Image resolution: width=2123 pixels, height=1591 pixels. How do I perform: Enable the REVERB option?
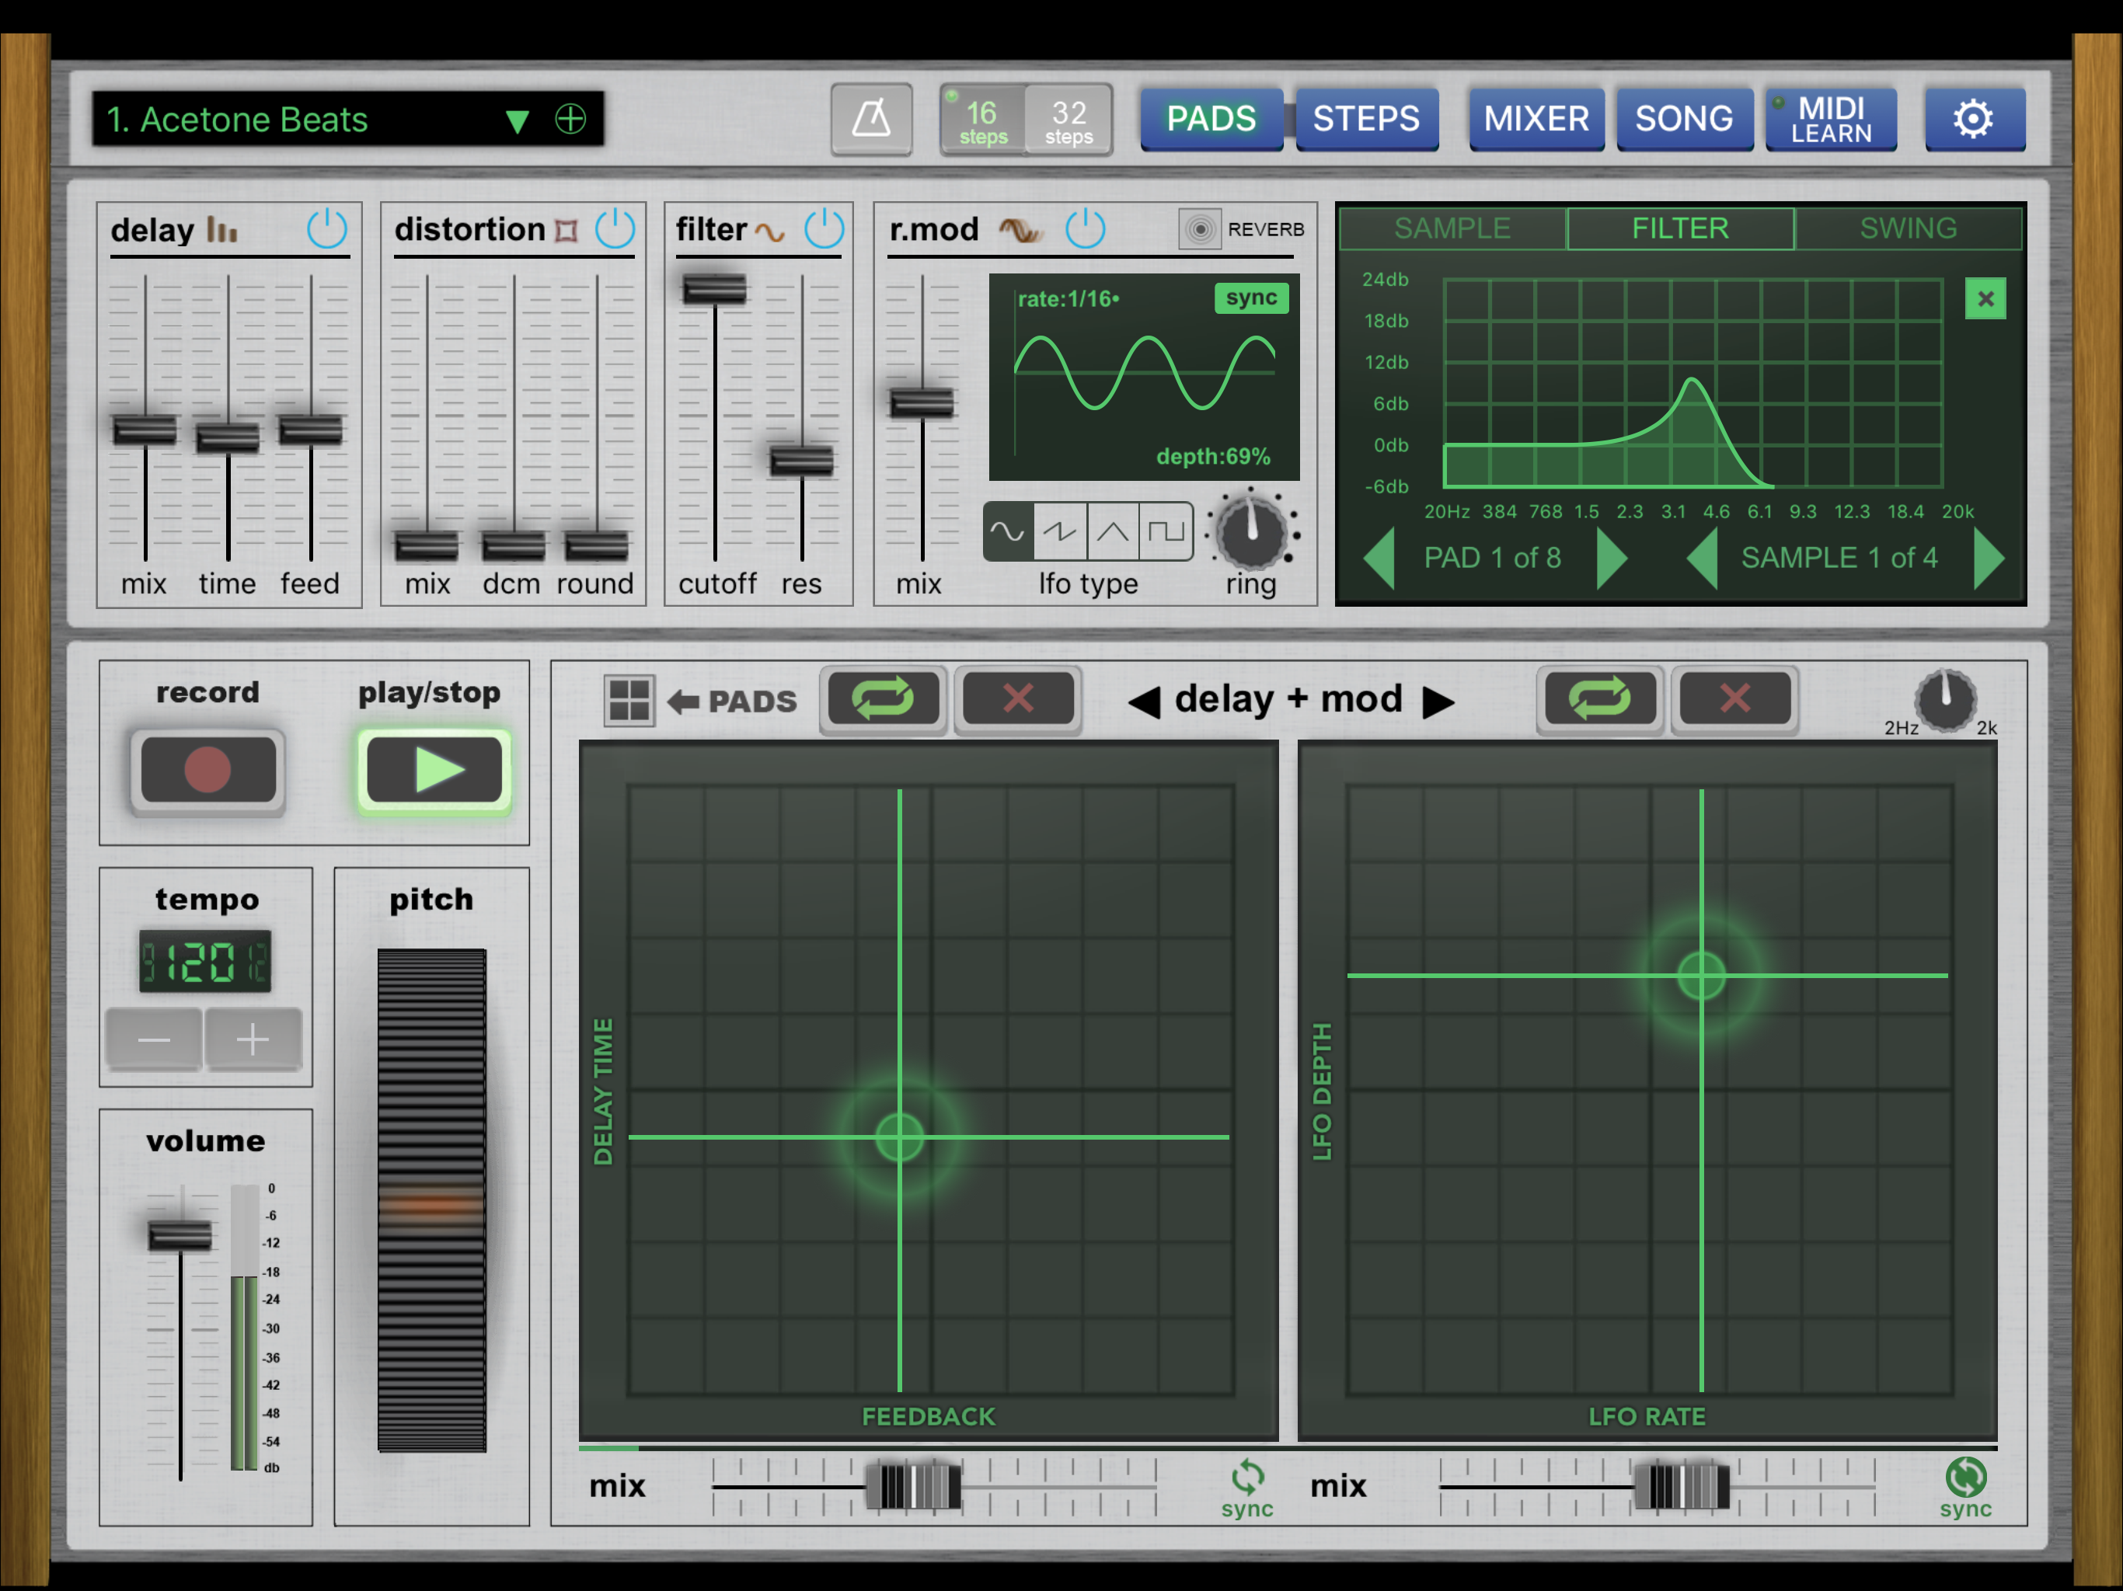[1200, 229]
